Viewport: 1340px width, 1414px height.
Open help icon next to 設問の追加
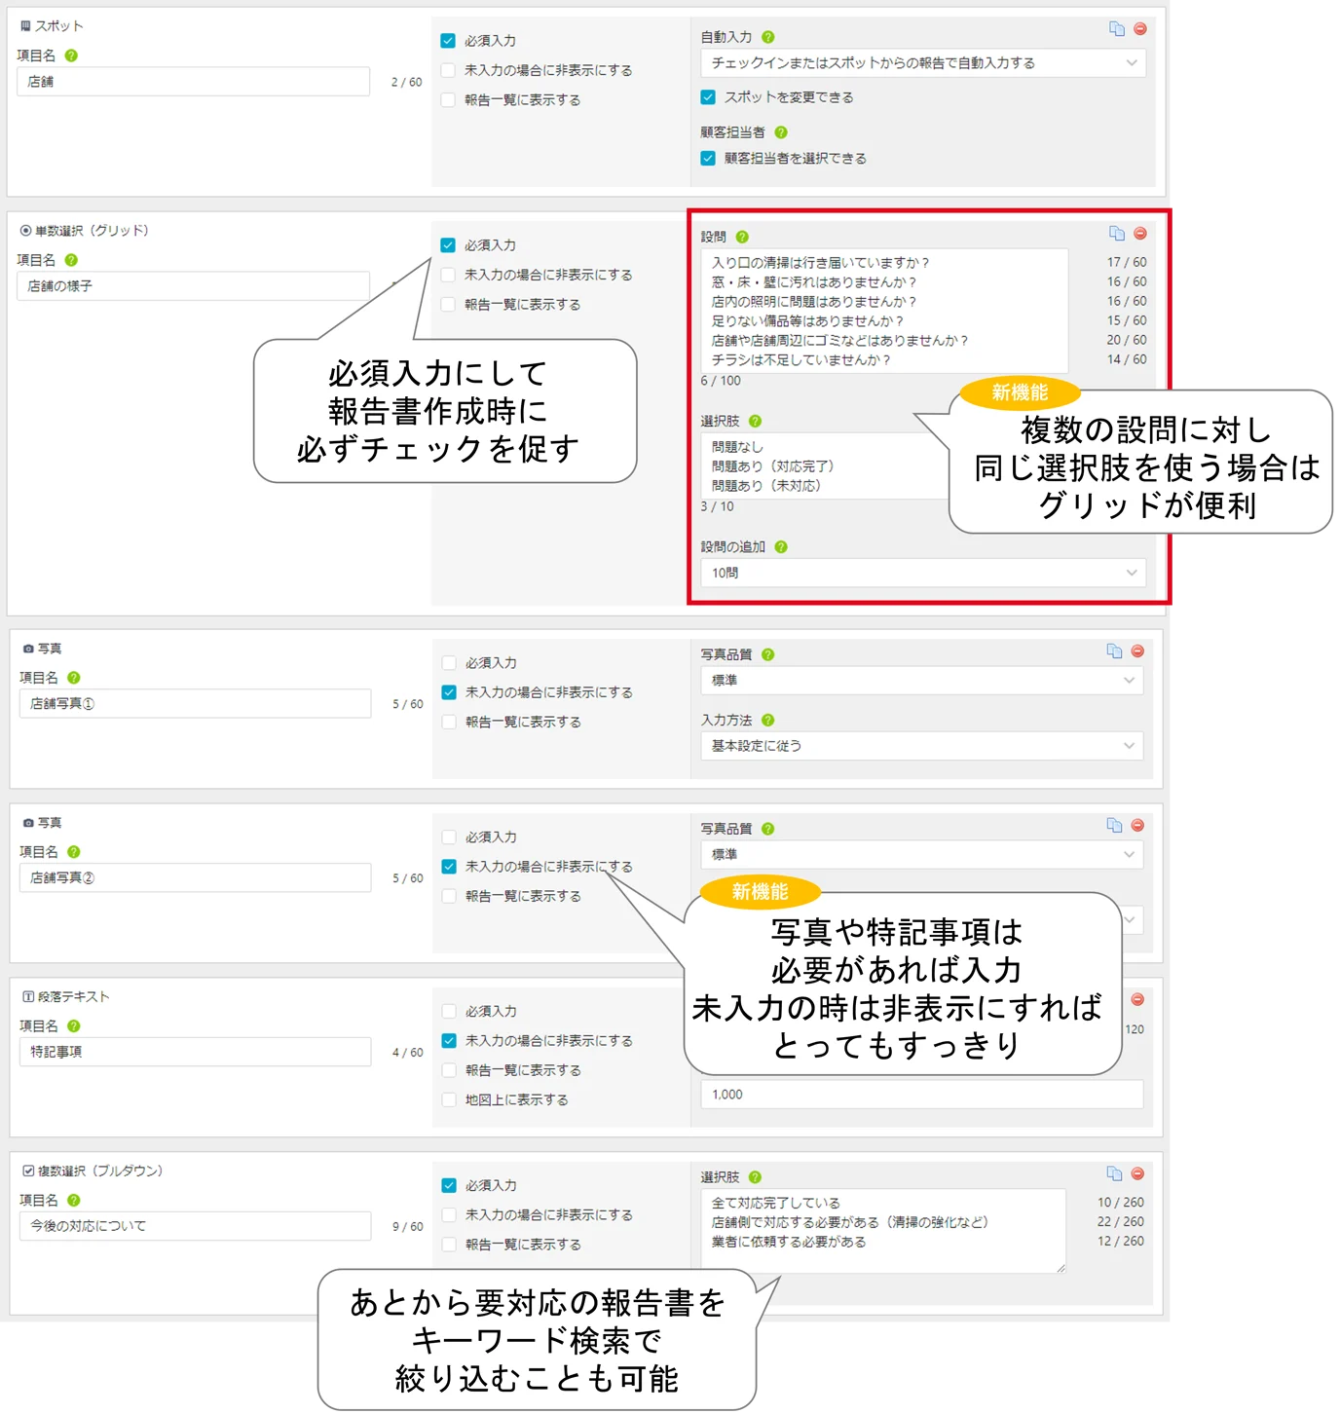click(x=781, y=547)
